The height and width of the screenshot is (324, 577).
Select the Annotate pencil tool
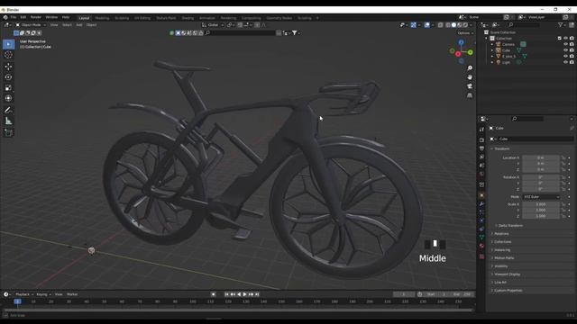(8, 110)
